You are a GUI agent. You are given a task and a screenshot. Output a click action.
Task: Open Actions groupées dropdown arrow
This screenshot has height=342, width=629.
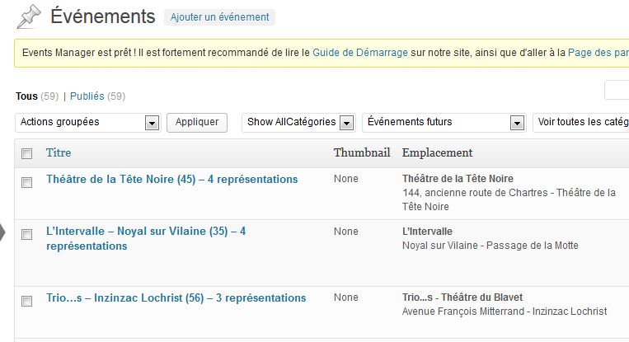pyautogui.click(x=152, y=123)
